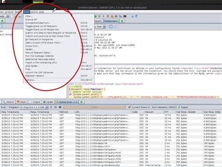Pause the active scan with pause icon
The height and width of the screenshot is (167, 222).
[51, 107]
